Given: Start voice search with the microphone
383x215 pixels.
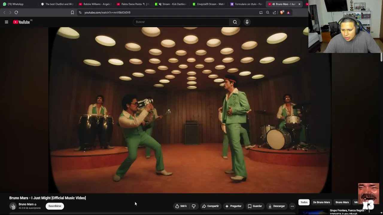Looking at the screenshot, I should pyautogui.click(x=247, y=22).
